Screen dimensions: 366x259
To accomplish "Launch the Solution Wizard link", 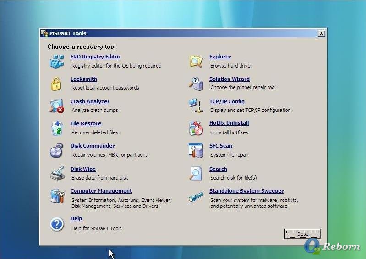I will click(x=229, y=79).
